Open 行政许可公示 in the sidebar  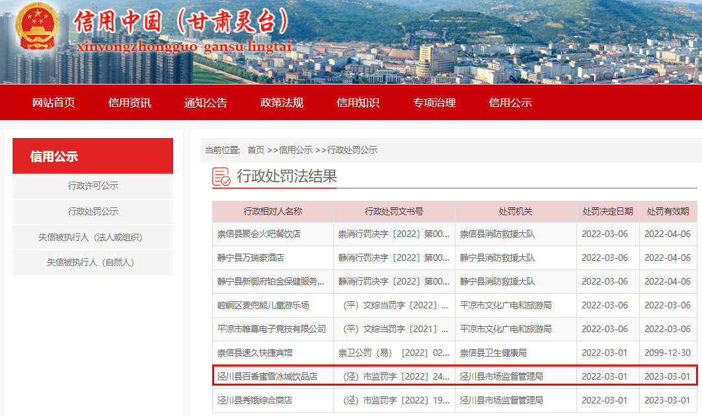(93, 186)
